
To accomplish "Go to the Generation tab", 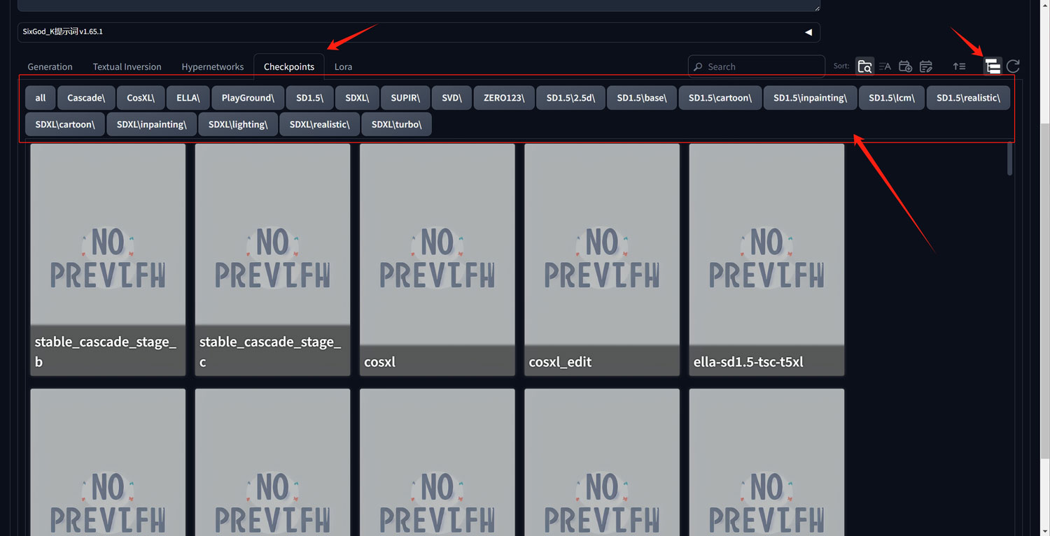I will tap(50, 67).
